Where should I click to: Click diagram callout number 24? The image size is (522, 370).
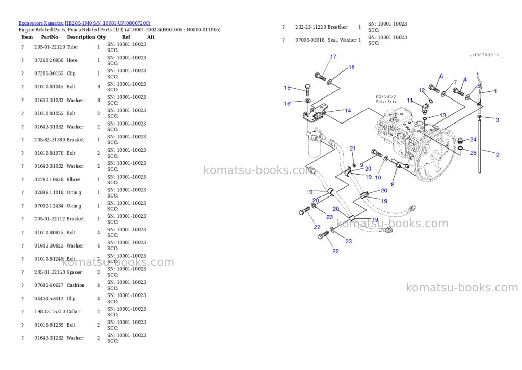pos(473,140)
